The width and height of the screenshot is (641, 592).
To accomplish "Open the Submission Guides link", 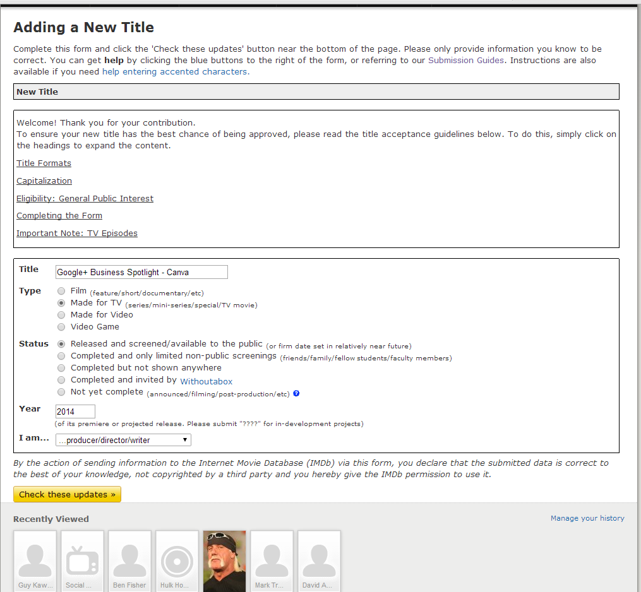I will [466, 61].
